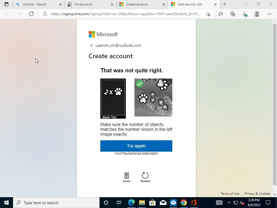Restart the puzzle with Restart icon

(145, 175)
